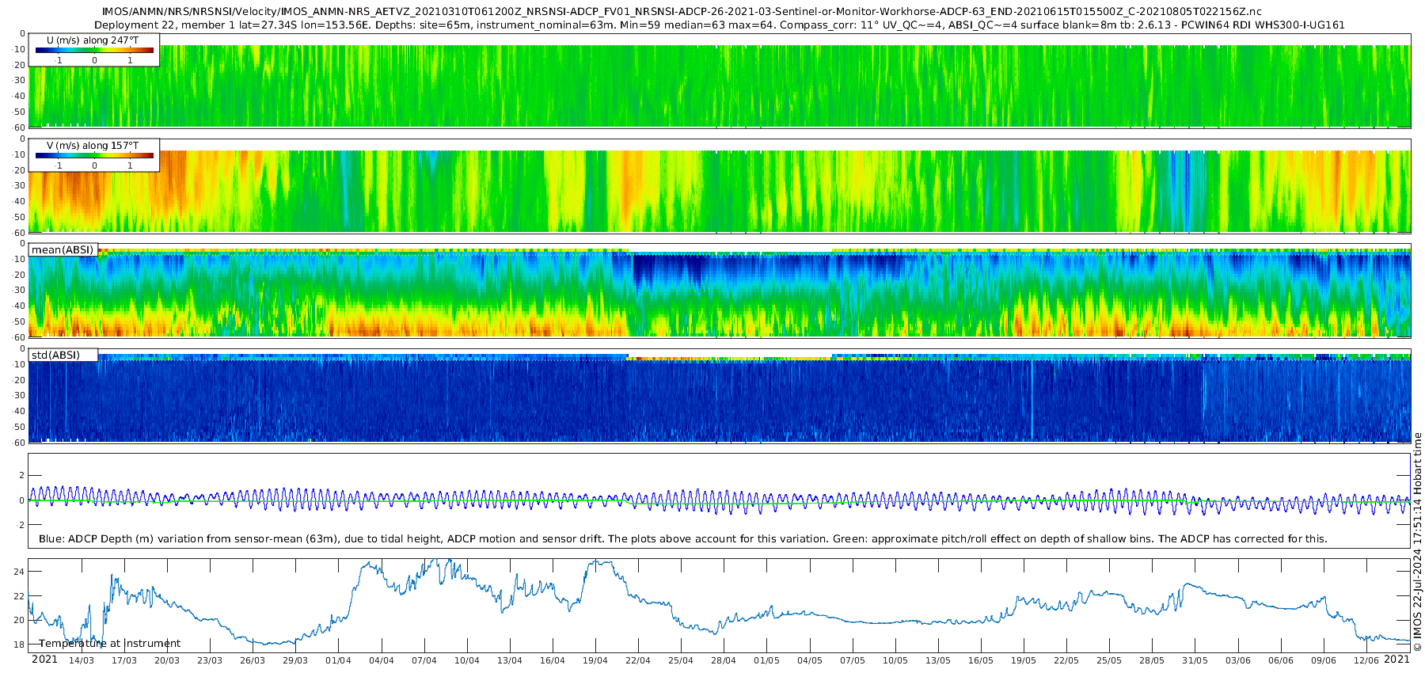Image resolution: width=1425 pixels, height=673 pixels.
Task: Click the "Temperature at instrument" label
Action: (x=109, y=644)
